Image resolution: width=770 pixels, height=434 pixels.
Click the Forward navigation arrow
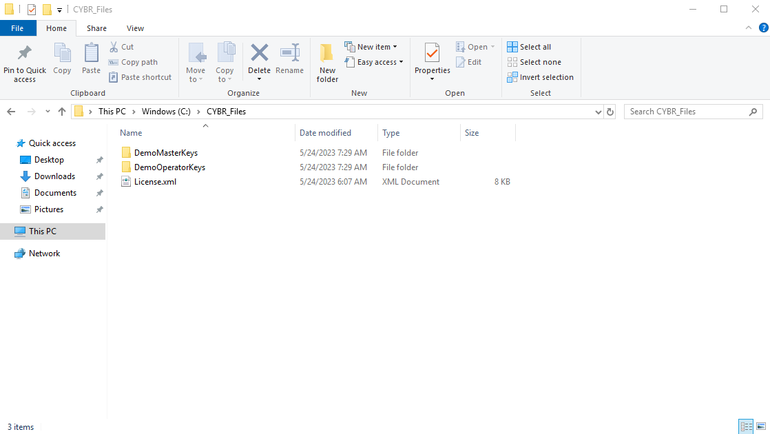tap(32, 112)
